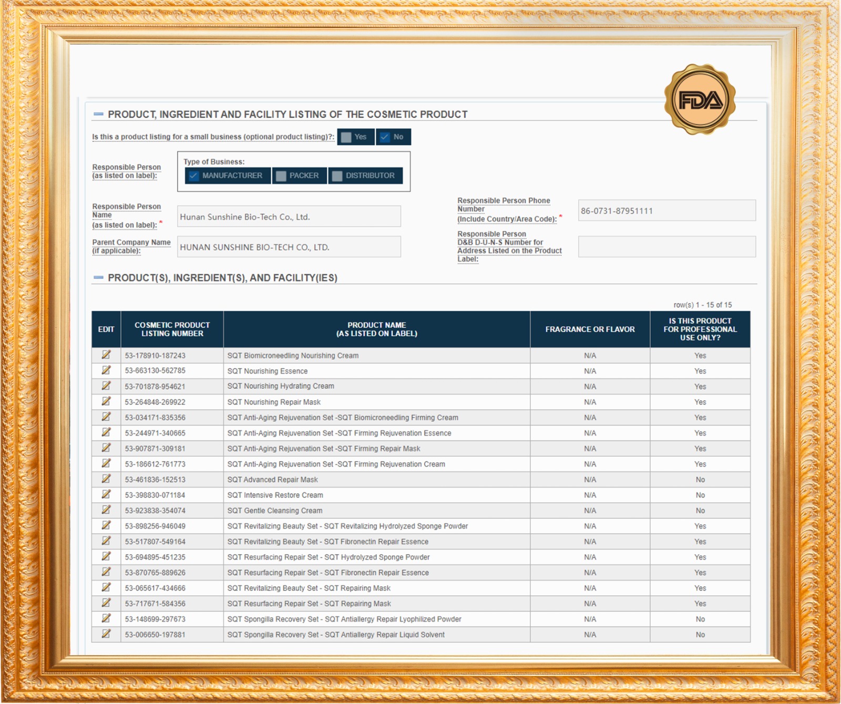Click the Responsible Person Name field
The width and height of the screenshot is (841, 704).
click(x=289, y=216)
